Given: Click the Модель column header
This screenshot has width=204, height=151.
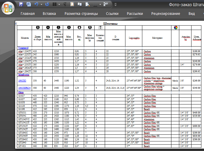Looking at the screenshot, I should click(25, 38).
